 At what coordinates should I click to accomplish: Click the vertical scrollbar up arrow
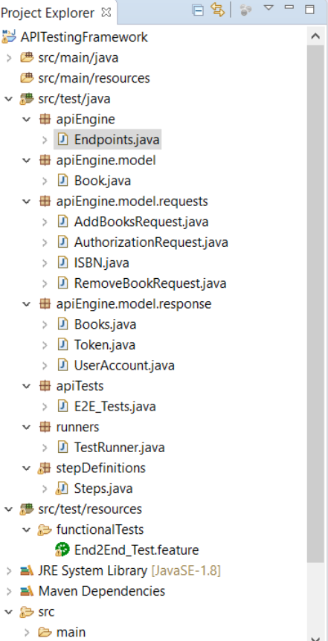pyautogui.click(x=315, y=36)
